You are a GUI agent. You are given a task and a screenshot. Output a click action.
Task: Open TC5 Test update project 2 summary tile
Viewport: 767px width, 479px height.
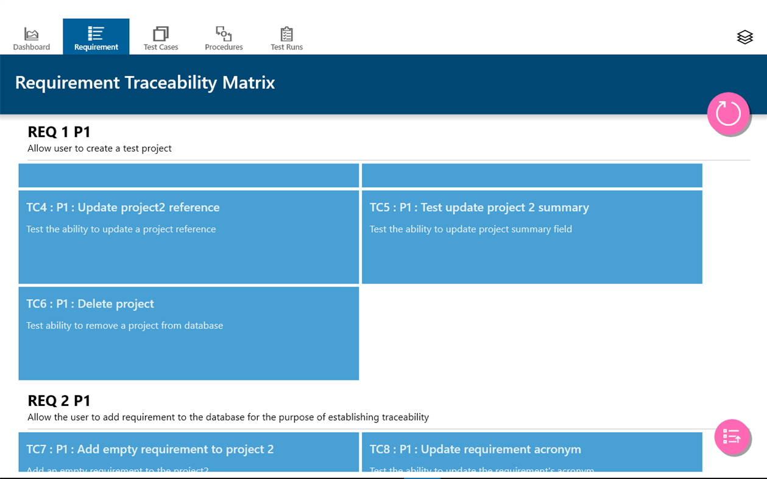531,237
